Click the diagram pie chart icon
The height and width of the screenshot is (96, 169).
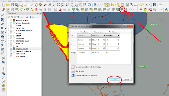click(145, 10)
